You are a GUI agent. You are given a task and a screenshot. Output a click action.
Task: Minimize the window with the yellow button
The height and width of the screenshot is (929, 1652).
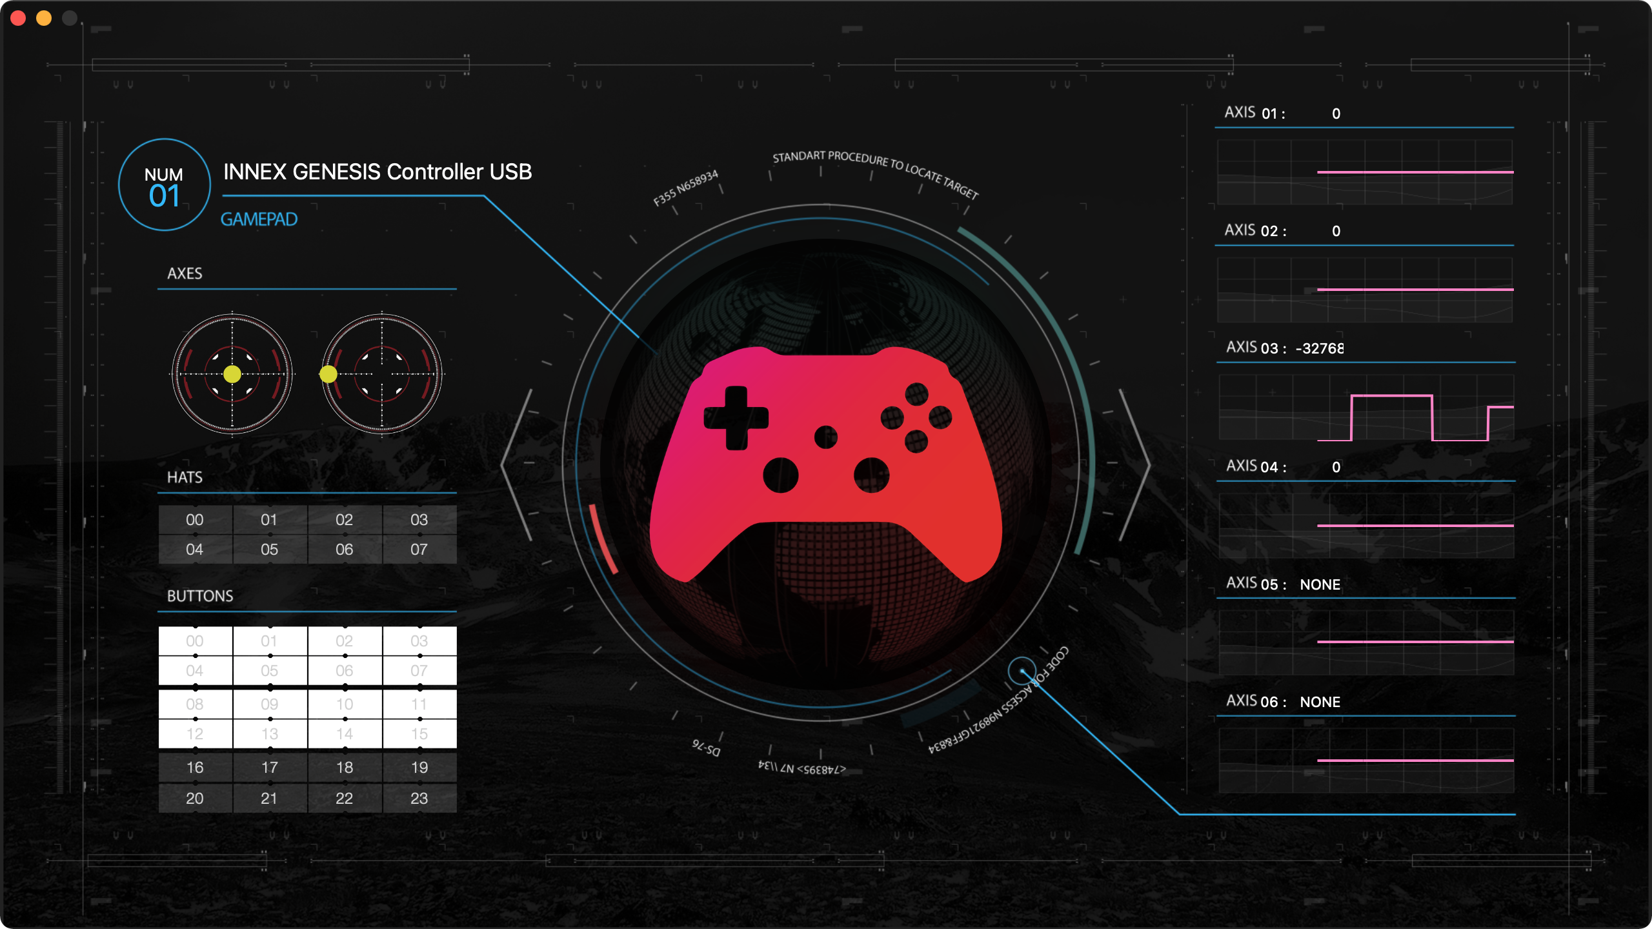pyautogui.click(x=44, y=18)
